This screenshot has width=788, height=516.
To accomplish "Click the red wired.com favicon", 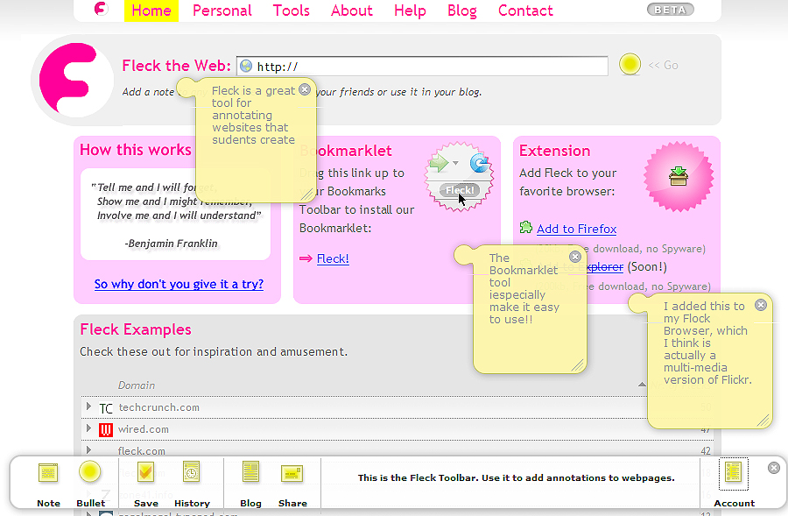I will click(106, 429).
